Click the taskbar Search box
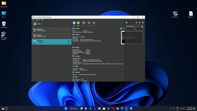 (x=74, y=109)
